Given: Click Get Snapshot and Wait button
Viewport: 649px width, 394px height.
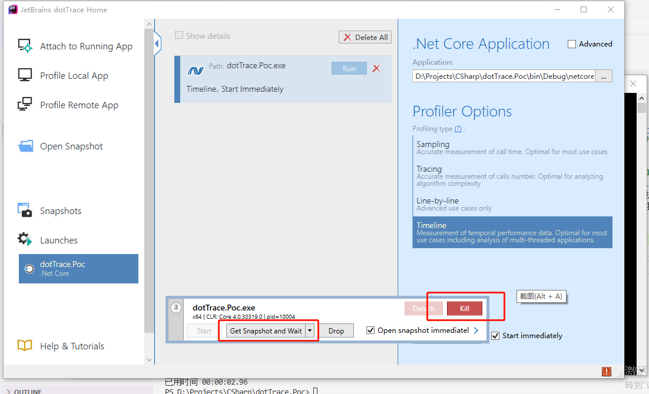Looking at the screenshot, I should 266,330.
